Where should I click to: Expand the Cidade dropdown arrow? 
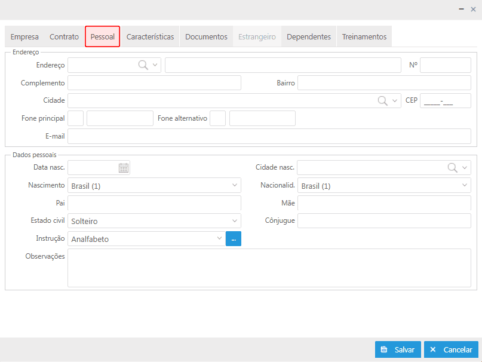pos(395,100)
